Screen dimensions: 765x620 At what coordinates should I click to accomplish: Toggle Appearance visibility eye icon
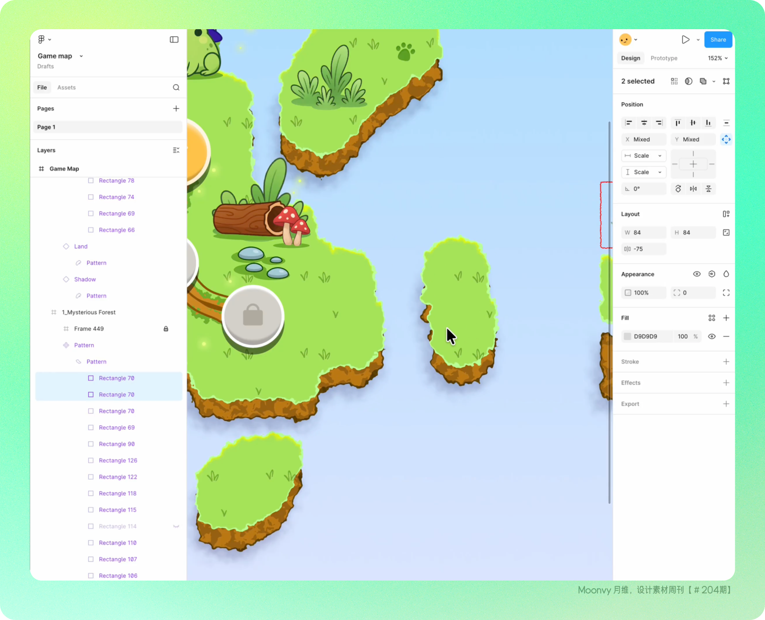coord(697,274)
